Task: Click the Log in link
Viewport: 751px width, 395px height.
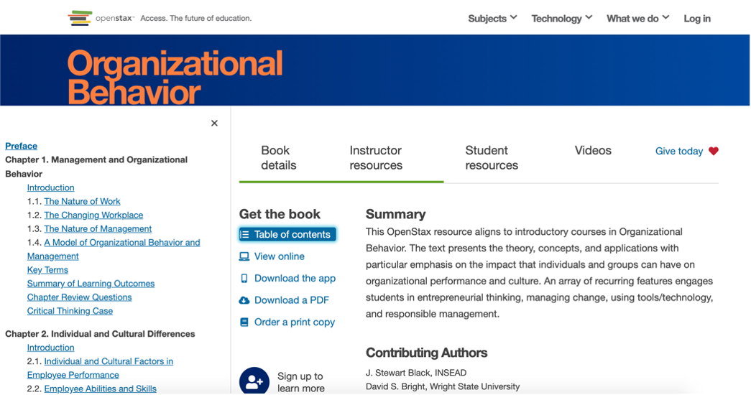Action: [697, 19]
